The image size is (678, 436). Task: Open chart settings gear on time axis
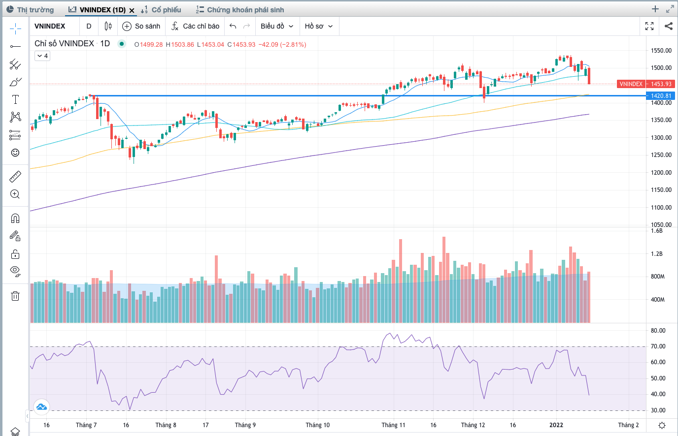pos(662,425)
